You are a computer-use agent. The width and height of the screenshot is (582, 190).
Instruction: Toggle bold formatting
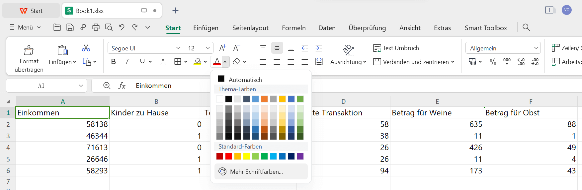coord(114,62)
